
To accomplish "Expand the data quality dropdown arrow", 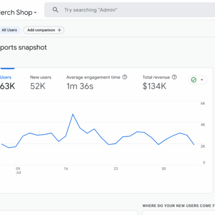I will pos(202,80).
